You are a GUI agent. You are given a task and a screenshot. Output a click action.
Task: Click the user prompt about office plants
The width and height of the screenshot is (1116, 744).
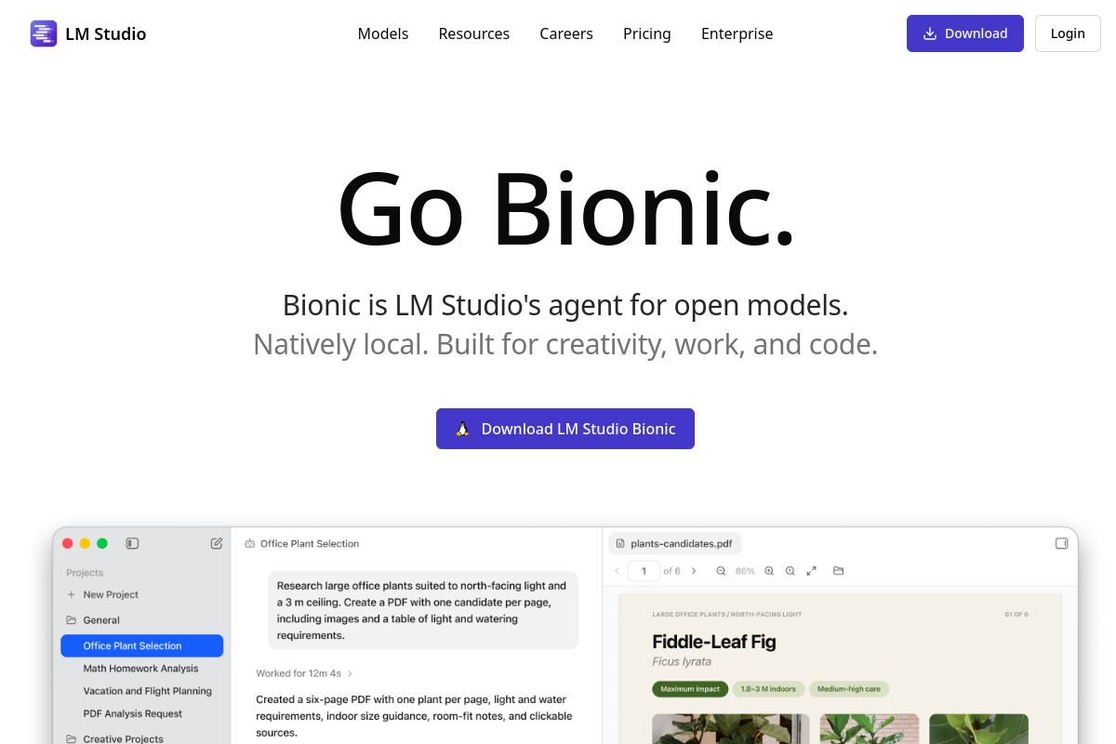pos(423,610)
